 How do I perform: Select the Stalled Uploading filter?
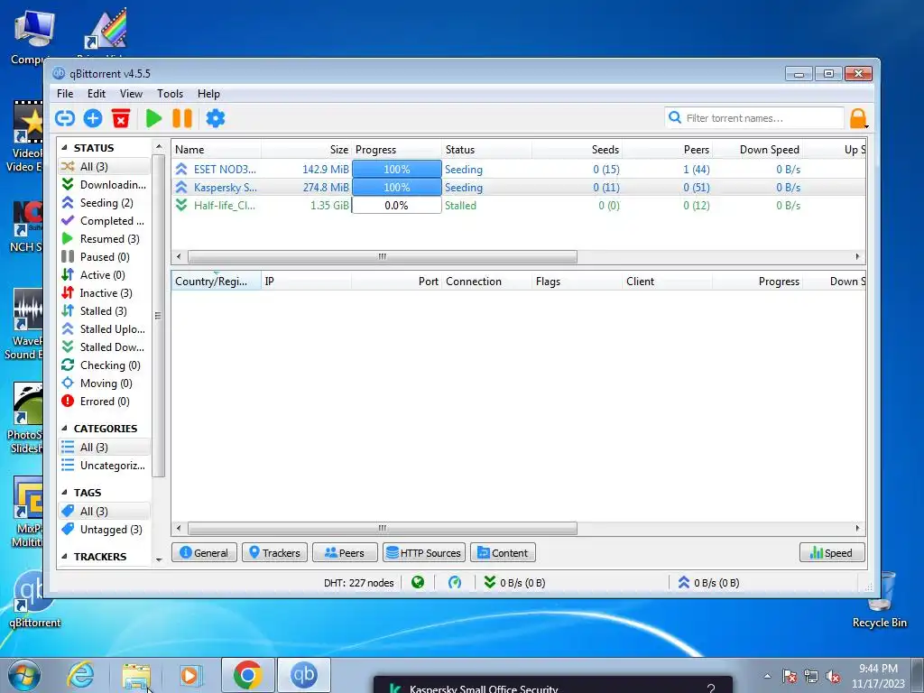tap(105, 329)
